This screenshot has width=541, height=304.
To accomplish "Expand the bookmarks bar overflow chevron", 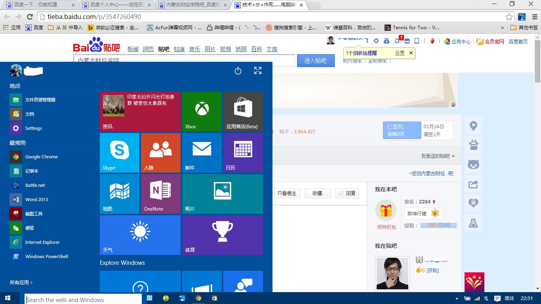I will [x=503, y=28].
